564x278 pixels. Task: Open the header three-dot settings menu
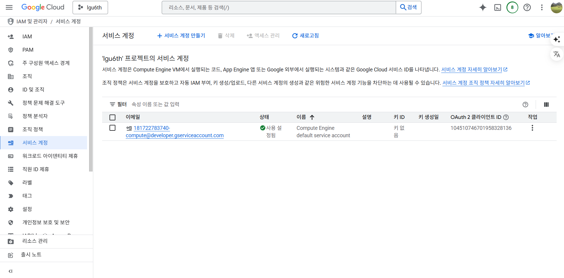click(542, 7)
